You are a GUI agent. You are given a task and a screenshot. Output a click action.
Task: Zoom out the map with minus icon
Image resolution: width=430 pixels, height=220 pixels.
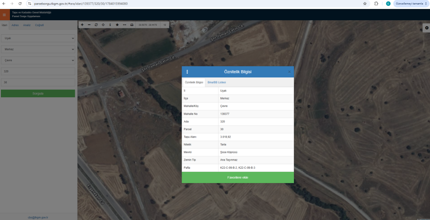click(89, 25)
